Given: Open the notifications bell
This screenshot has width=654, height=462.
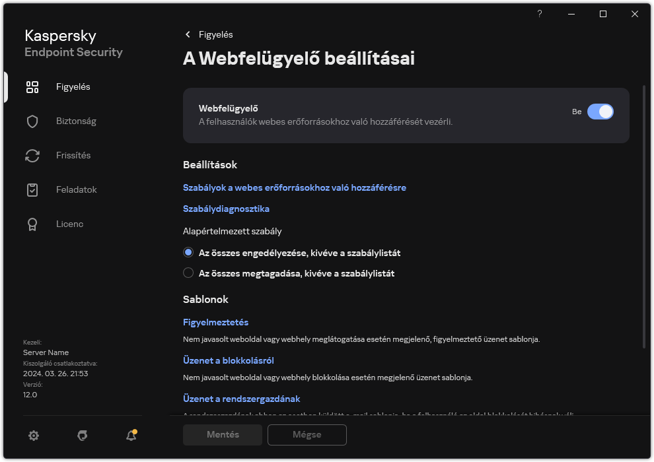Looking at the screenshot, I should 131,436.
